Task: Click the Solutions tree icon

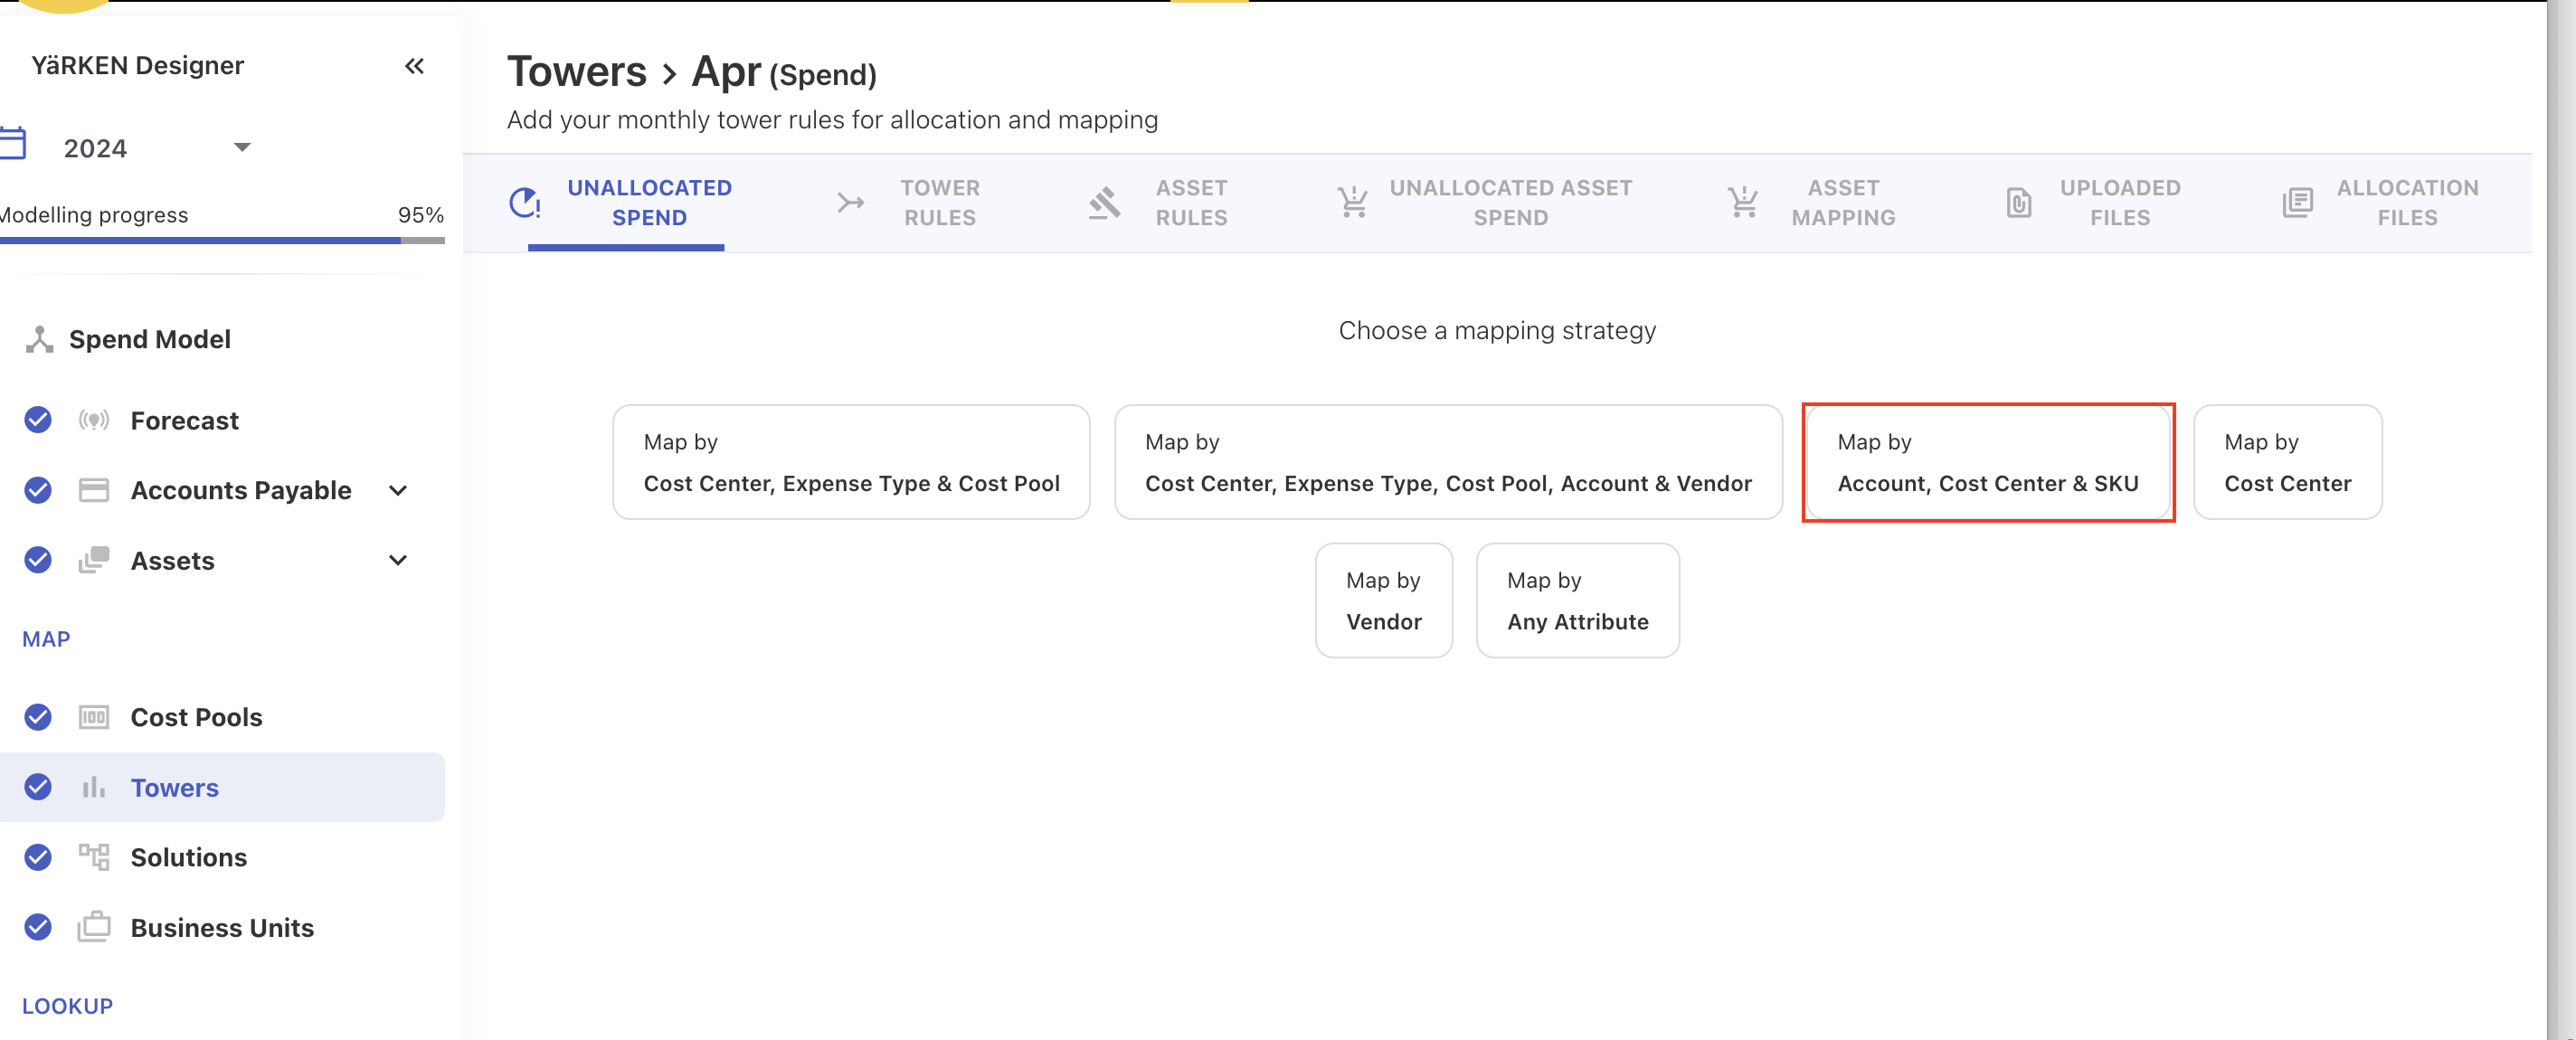Action: 94,857
